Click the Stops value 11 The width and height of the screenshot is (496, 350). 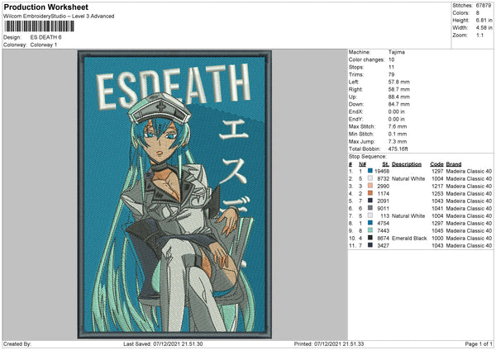coord(391,67)
